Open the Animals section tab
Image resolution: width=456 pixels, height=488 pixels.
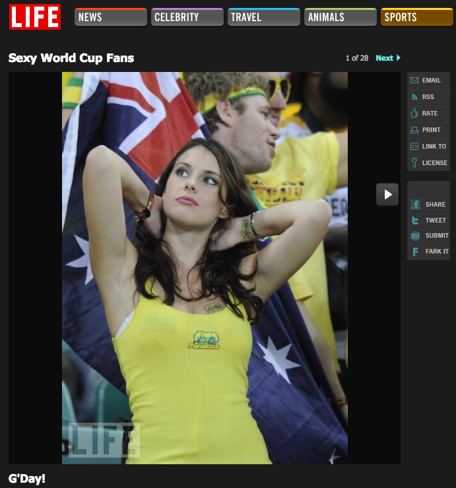pyautogui.click(x=341, y=17)
